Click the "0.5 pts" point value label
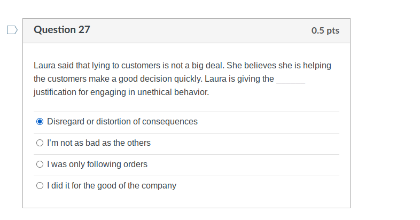This screenshot has height=220, width=420. 325,30
